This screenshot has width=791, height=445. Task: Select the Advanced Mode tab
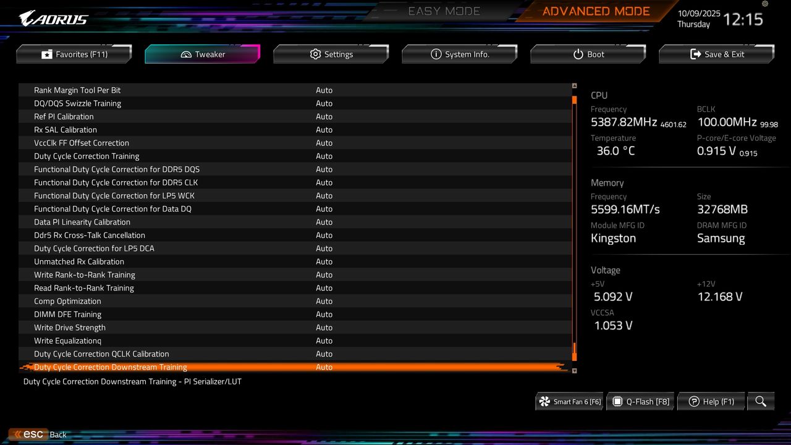[x=595, y=11]
